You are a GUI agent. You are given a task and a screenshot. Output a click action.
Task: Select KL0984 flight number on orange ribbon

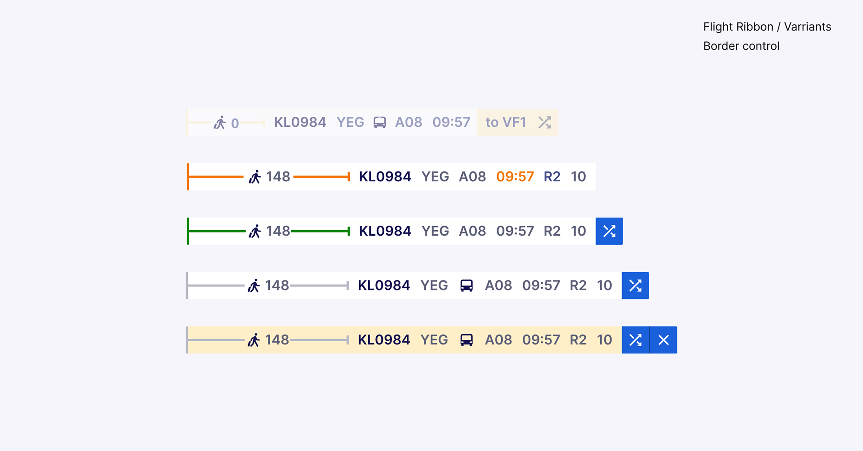click(x=385, y=177)
